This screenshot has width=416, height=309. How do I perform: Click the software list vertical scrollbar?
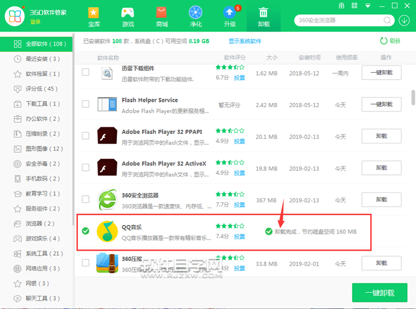[413, 98]
